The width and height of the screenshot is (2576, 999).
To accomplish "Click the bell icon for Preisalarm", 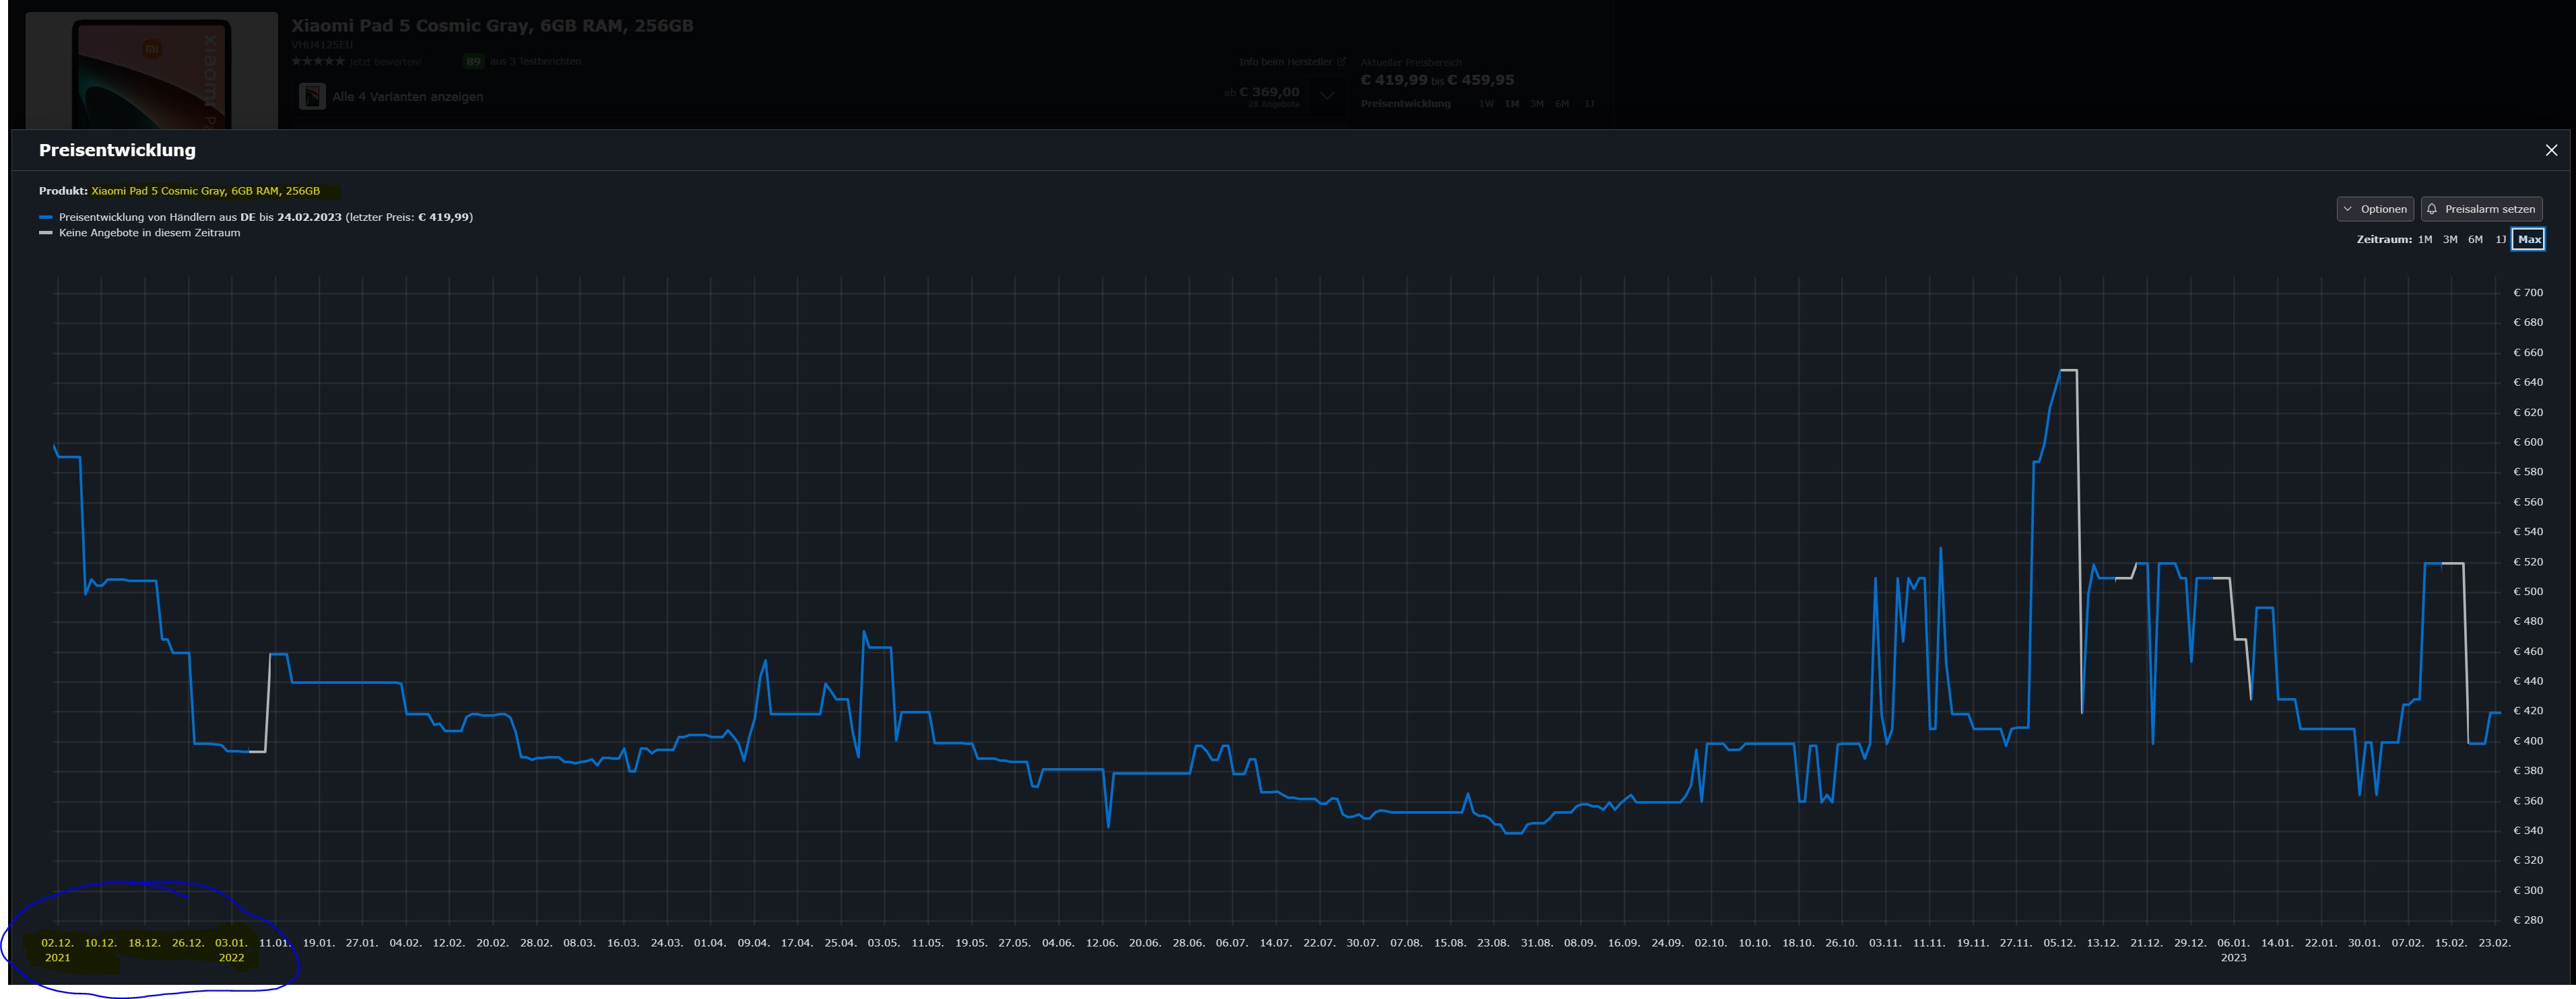I will (2432, 209).
